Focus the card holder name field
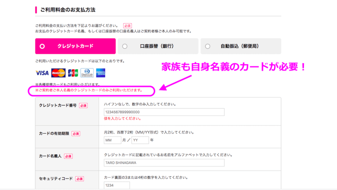 point(164,163)
